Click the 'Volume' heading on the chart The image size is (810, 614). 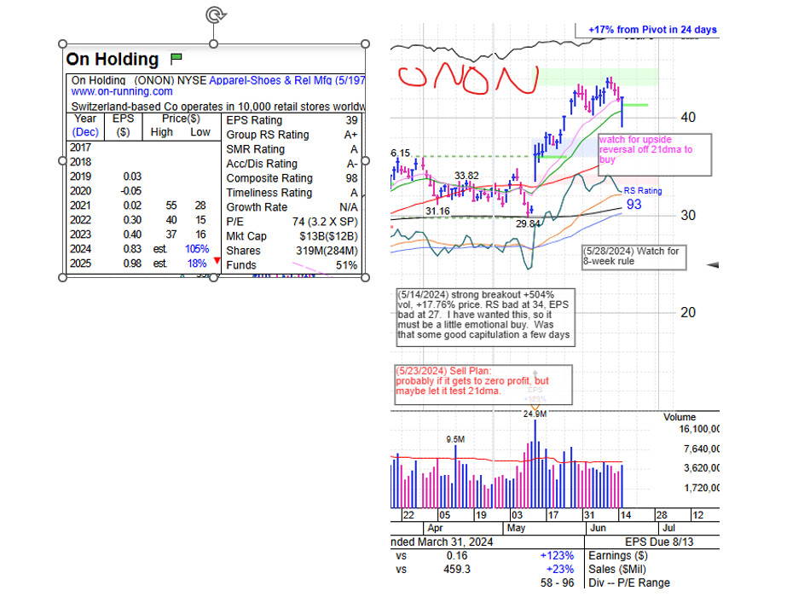point(680,417)
